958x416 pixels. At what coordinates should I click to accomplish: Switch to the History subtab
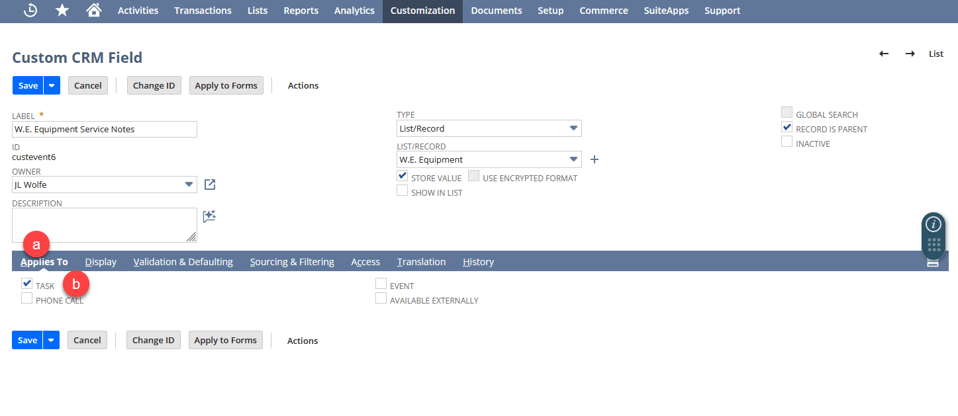coord(479,262)
